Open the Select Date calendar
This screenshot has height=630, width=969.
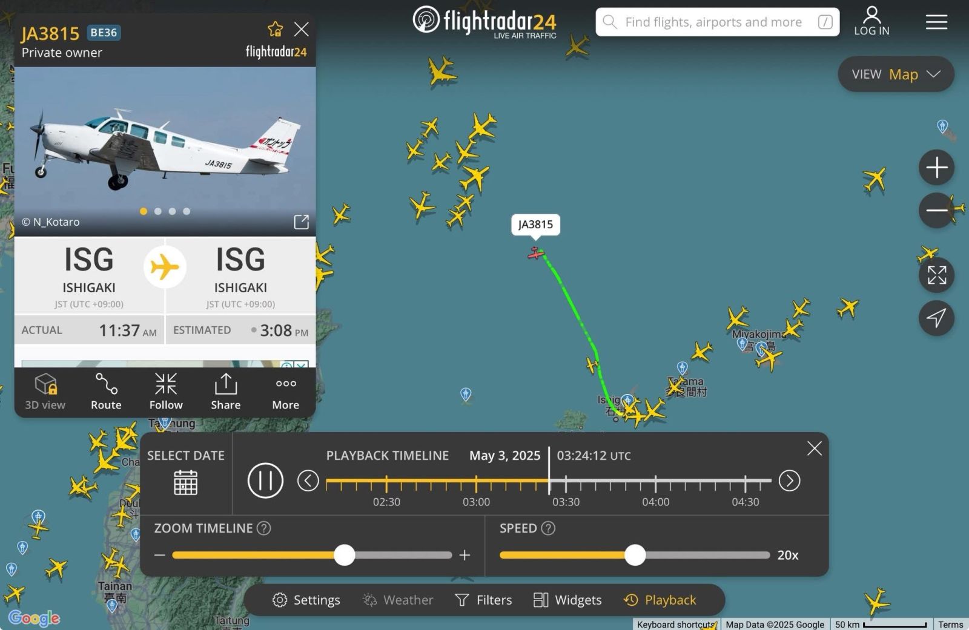[185, 482]
